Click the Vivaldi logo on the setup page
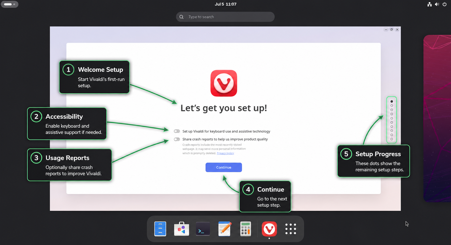The height and width of the screenshot is (245, 451). click(x=224, y=83)
